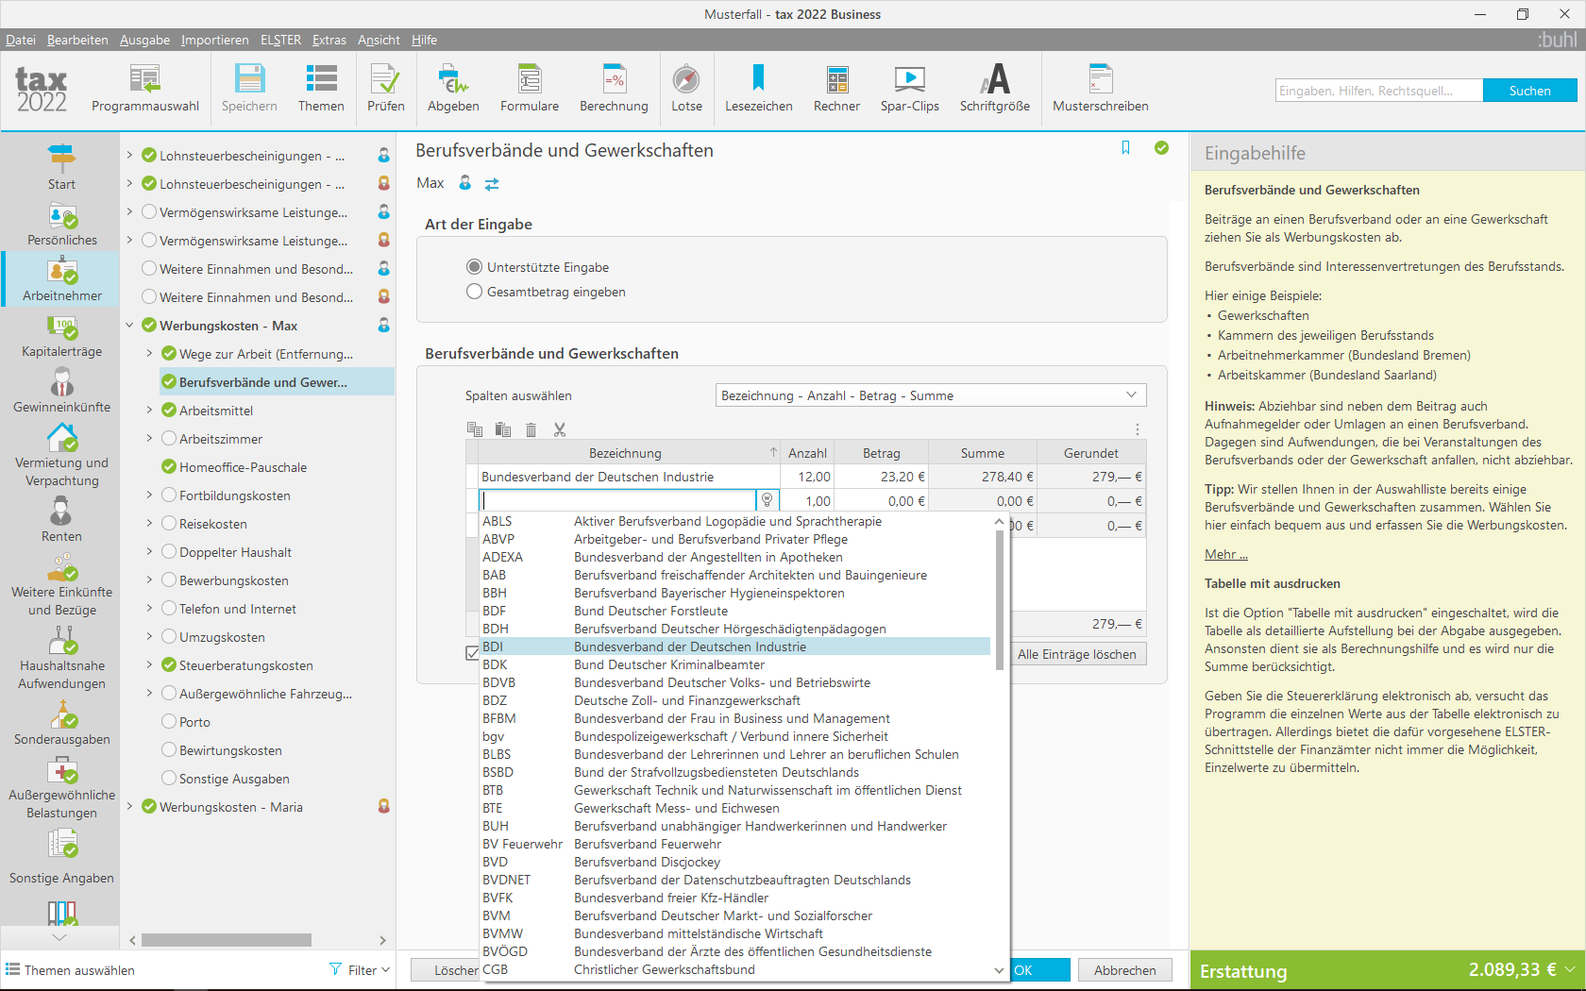Switch person with swap arrows next to Max
Screen dimensions: 1586x991
492,184
